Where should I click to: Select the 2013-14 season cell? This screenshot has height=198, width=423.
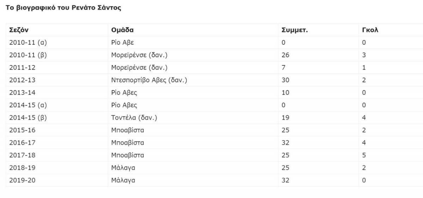(57, 93)
